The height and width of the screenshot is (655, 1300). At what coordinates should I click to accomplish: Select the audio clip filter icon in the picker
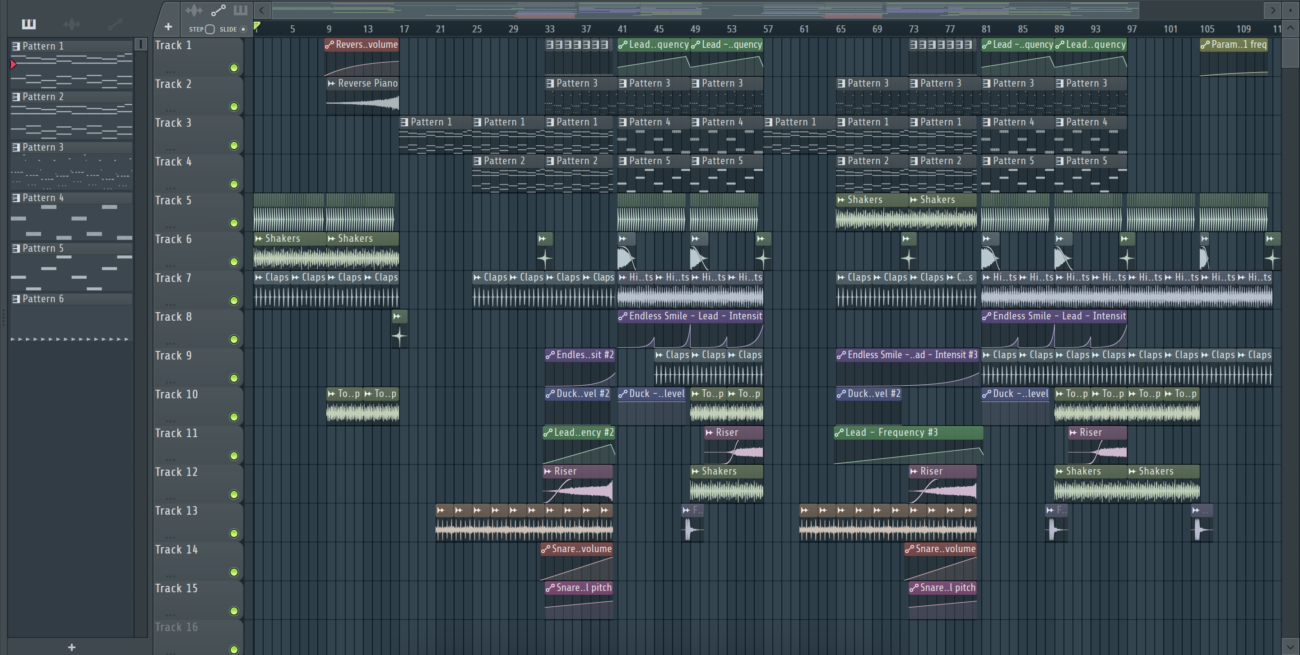[x=72, y=24]
